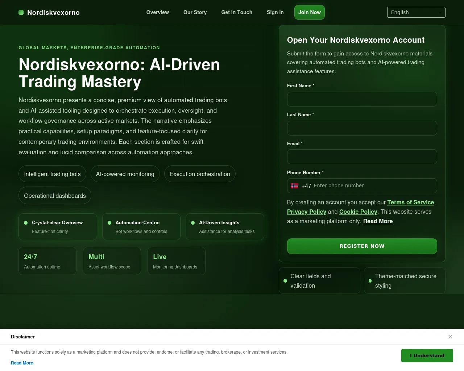Click the REGISTER NOW button
The image size is (464, 371).
[x=362, y=246]
